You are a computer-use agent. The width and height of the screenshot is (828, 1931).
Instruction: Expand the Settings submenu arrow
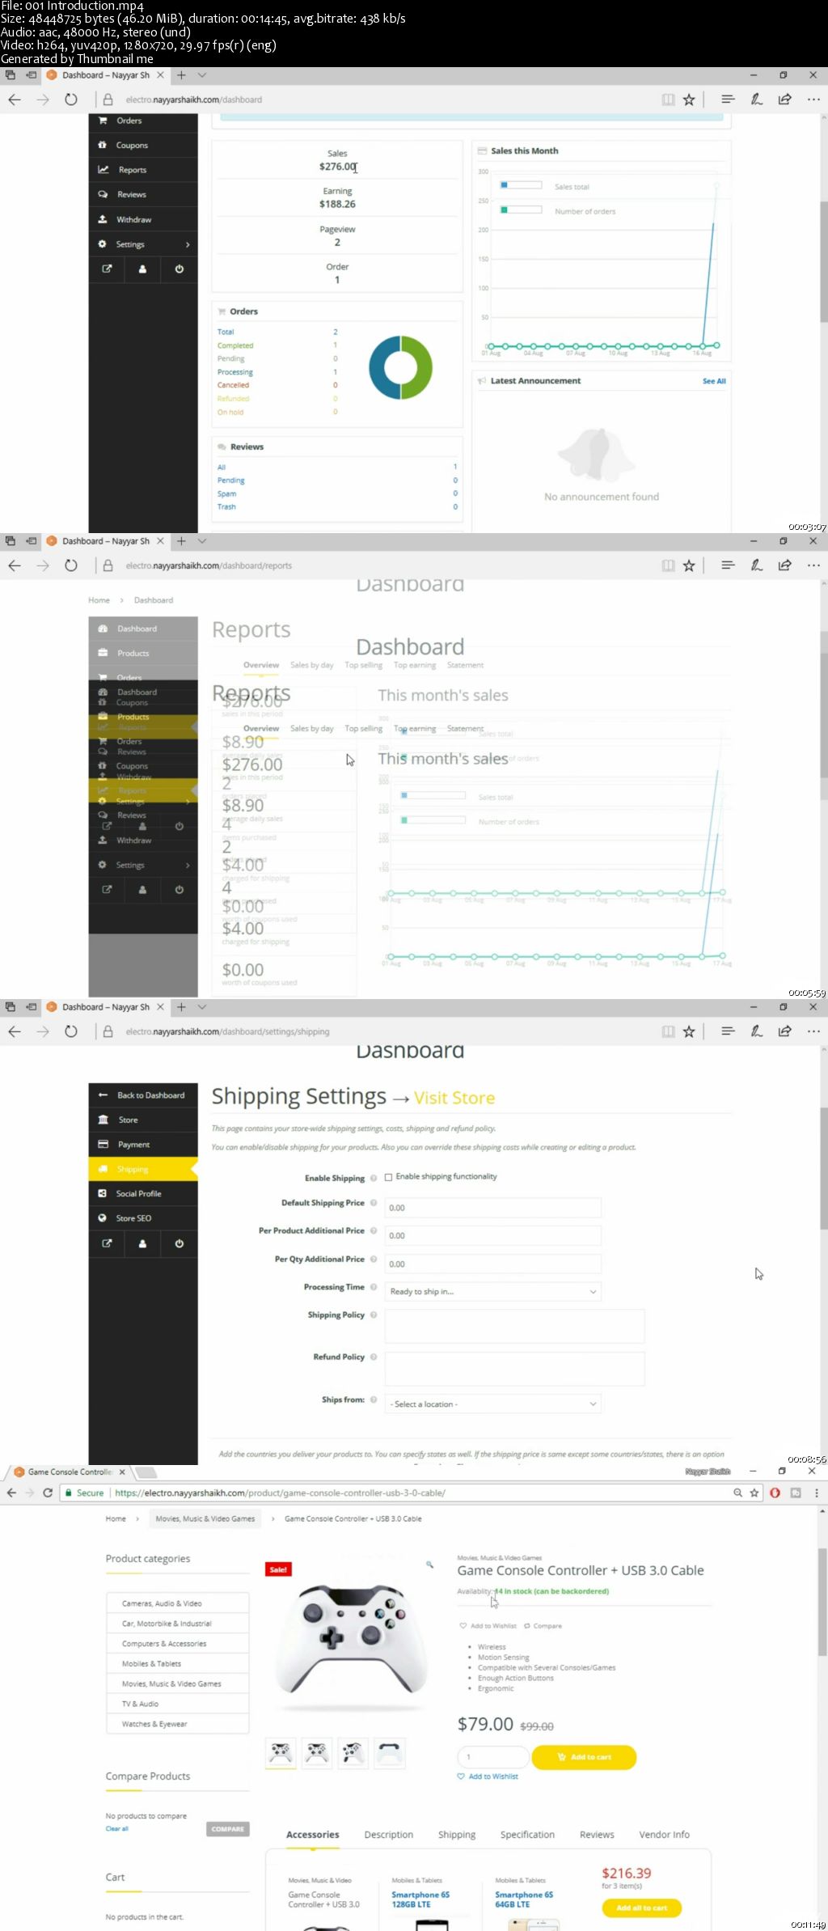188,244
